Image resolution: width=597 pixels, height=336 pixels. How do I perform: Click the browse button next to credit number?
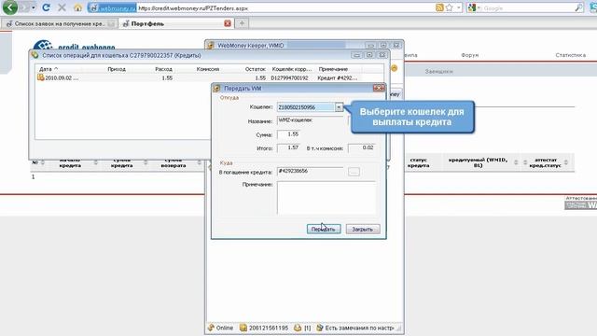click(x=354, y=172)
